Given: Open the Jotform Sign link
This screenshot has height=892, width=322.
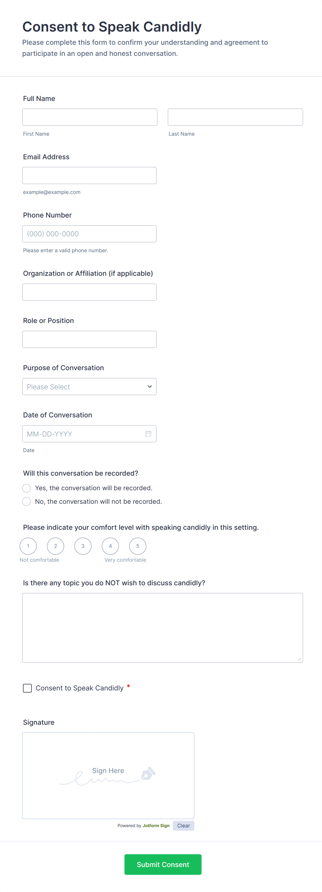Looking at the screenshot, I should 156,826.
